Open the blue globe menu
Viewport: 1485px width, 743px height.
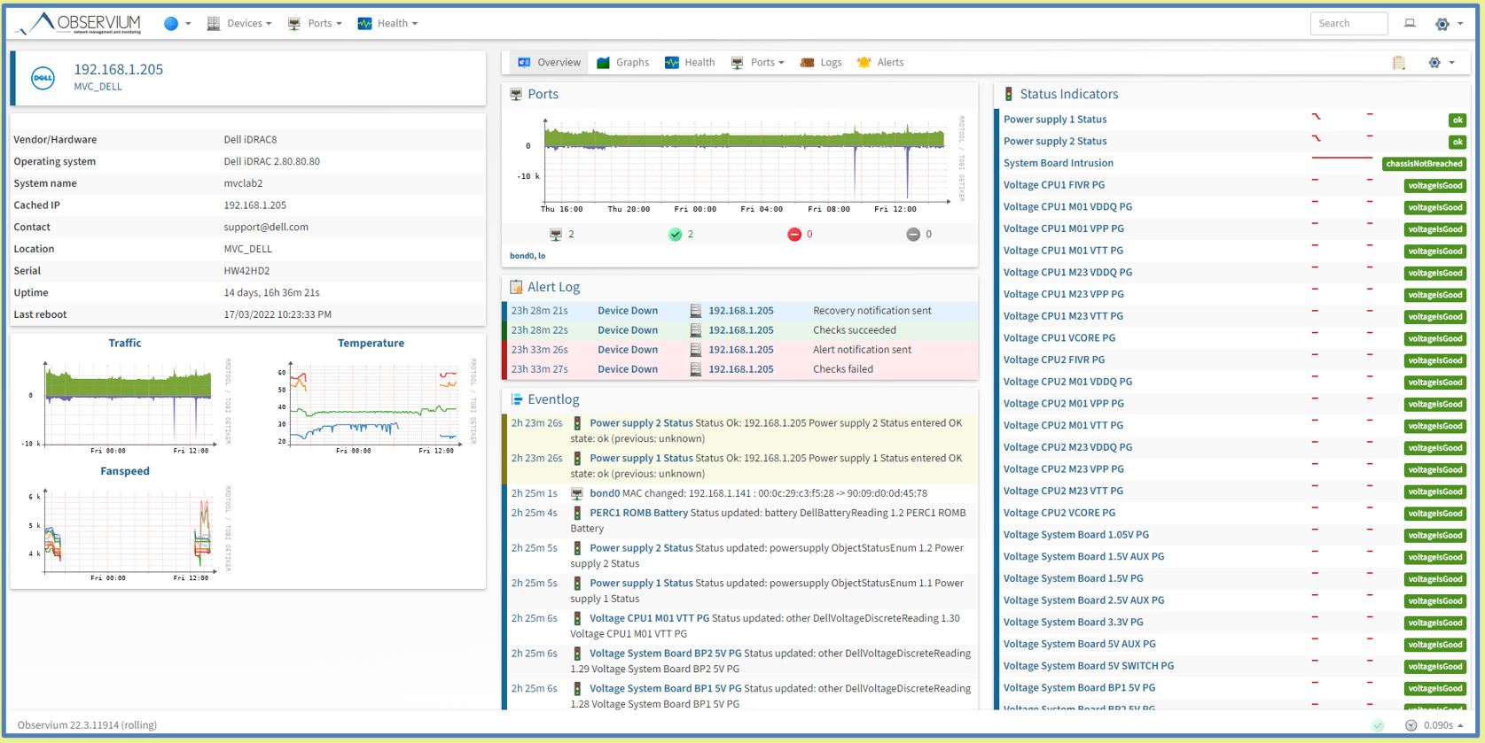click(172, 24)
